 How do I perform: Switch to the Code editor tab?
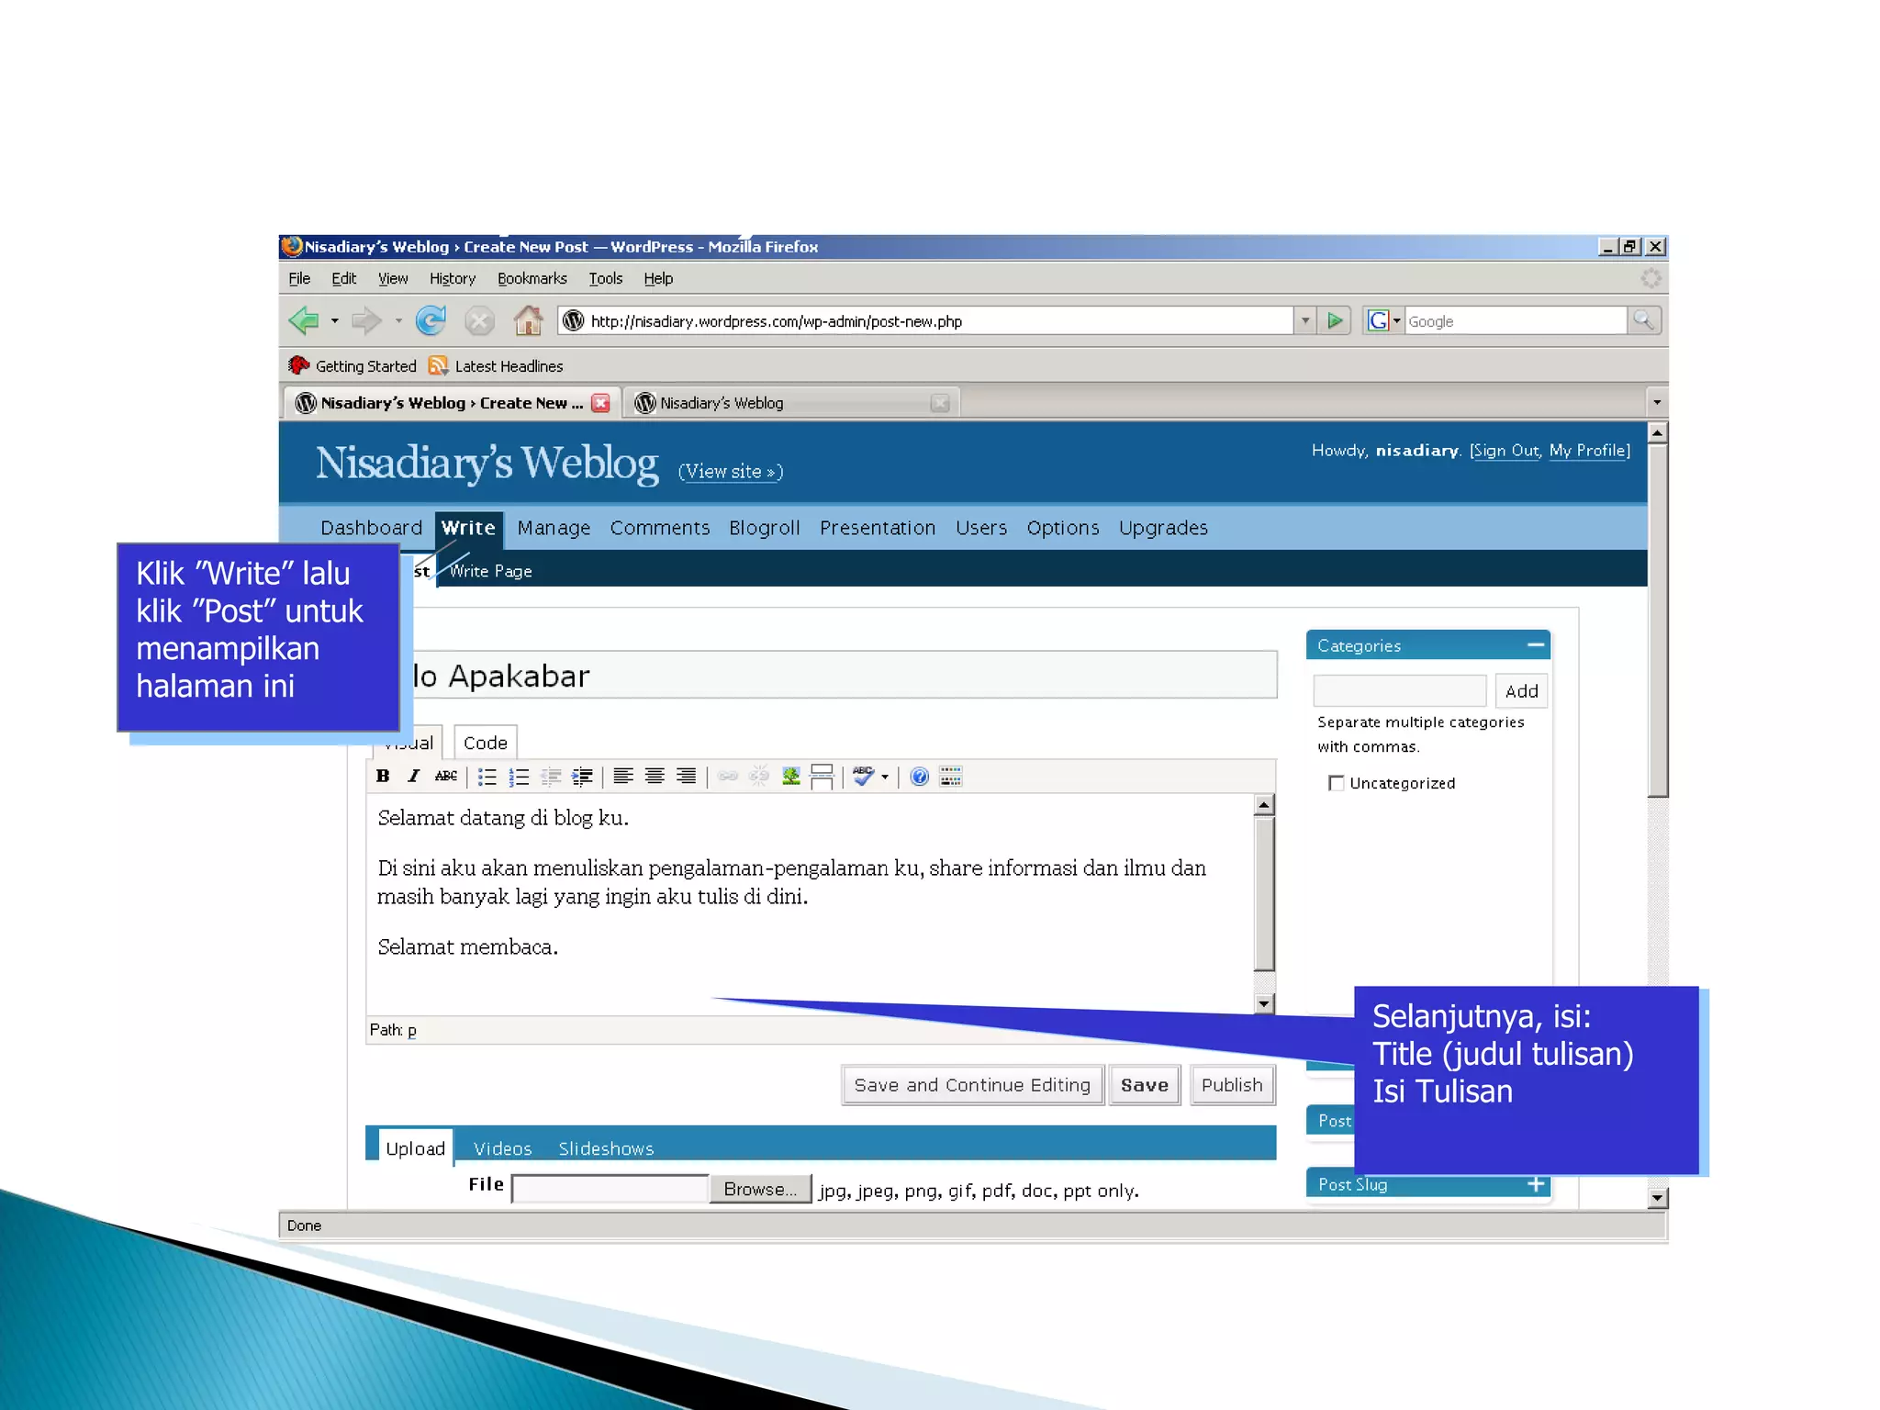(x=485, y=743)
